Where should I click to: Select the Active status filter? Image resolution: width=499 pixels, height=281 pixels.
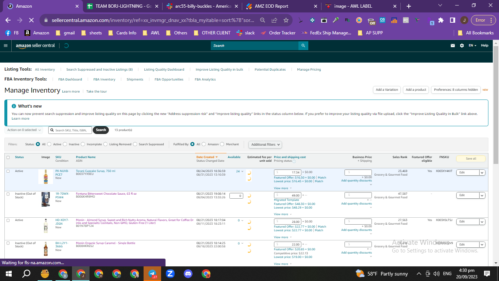(49, 144)
